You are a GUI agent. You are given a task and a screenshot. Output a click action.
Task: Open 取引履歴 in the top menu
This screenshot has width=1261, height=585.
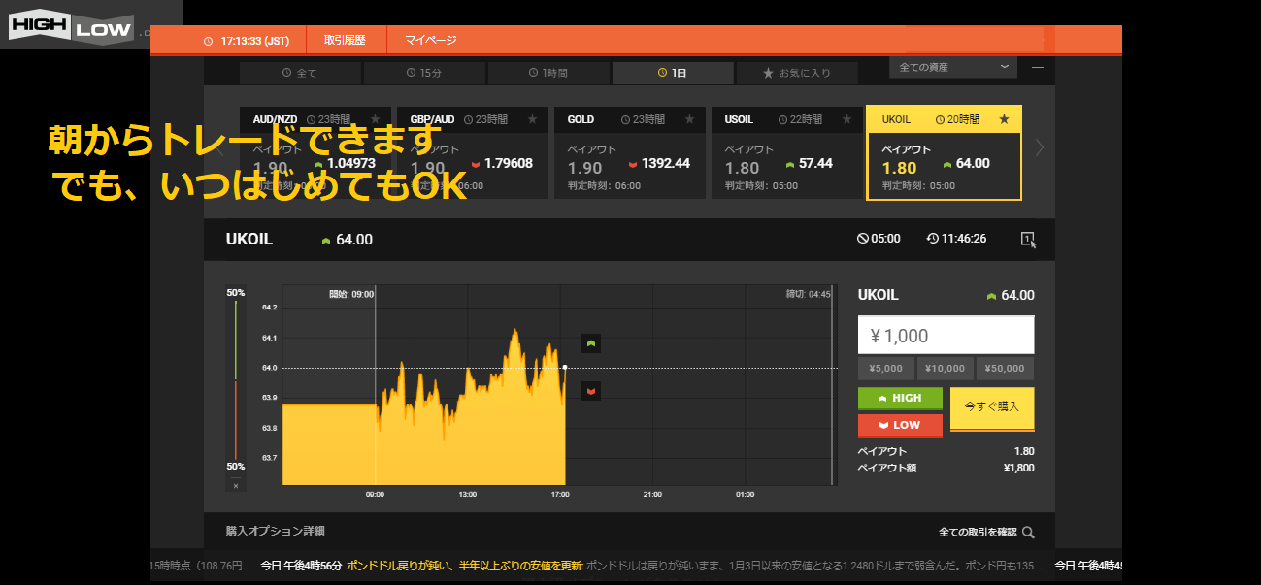click(345, 41)
